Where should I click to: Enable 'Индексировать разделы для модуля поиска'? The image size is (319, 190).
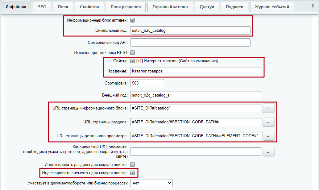pyautogui.click(x=133, y=164)
